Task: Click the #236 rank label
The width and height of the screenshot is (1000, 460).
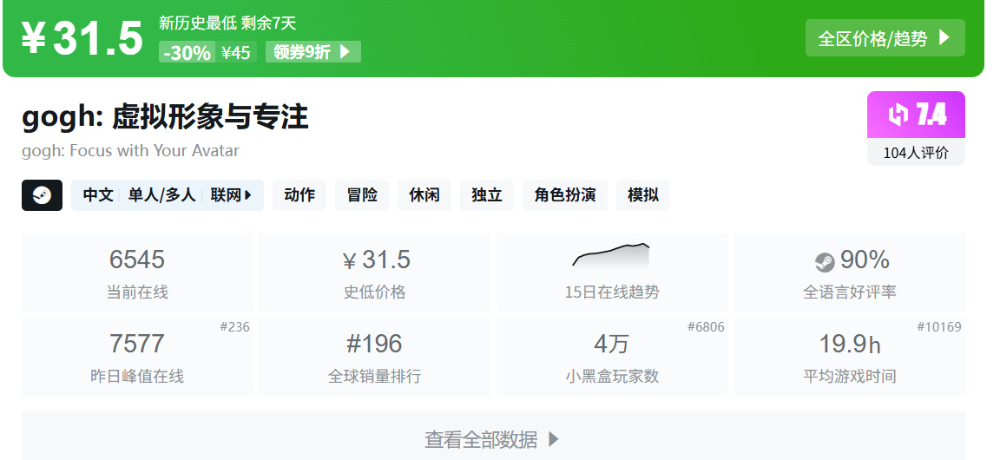Action: coord(234,327)
